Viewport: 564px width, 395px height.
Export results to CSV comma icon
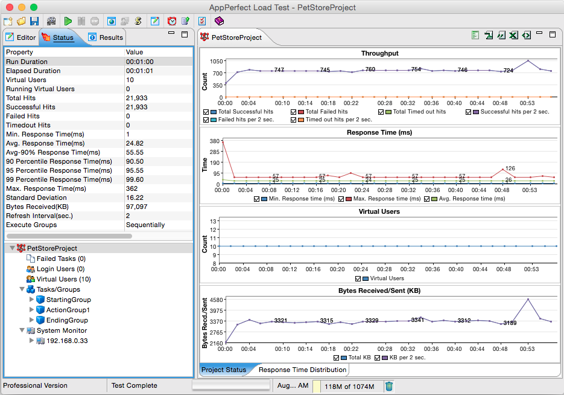[501, 35]
